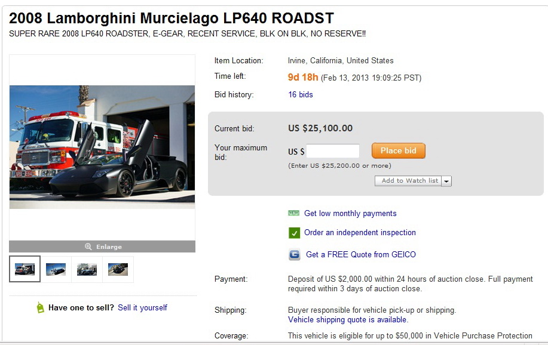
Task: Select the first thumbnail with fire truck
Action: click(25, 269)
